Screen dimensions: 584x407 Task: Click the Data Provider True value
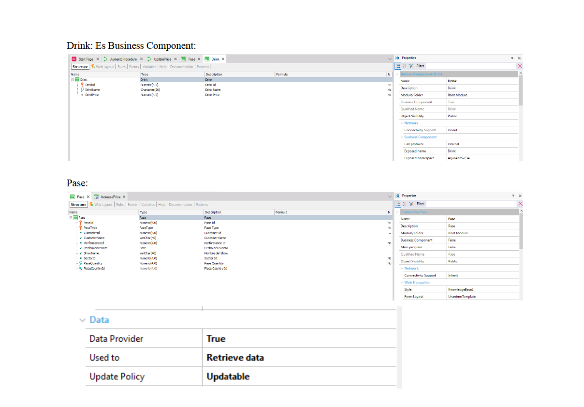click(x=216, y=339)
